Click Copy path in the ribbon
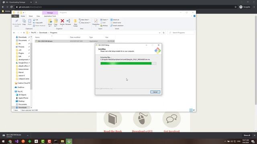Screen dimensions: 257x144 click(38, 23)
